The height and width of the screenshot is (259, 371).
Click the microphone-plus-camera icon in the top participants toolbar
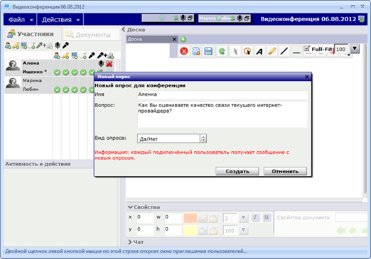coord(45,45)
